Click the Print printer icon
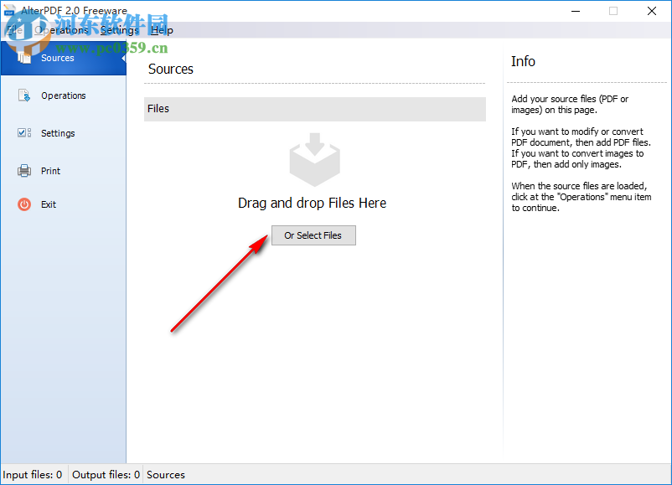The width and height of the screenshot is (672, 485). pos(25,170)
